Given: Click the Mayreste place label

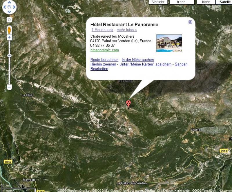Looking at the screenshot, I should coord(29,180).
